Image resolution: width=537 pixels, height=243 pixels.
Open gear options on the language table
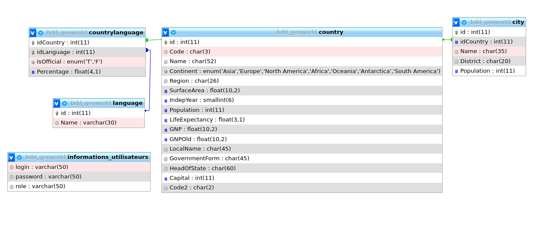pos(65,103)
